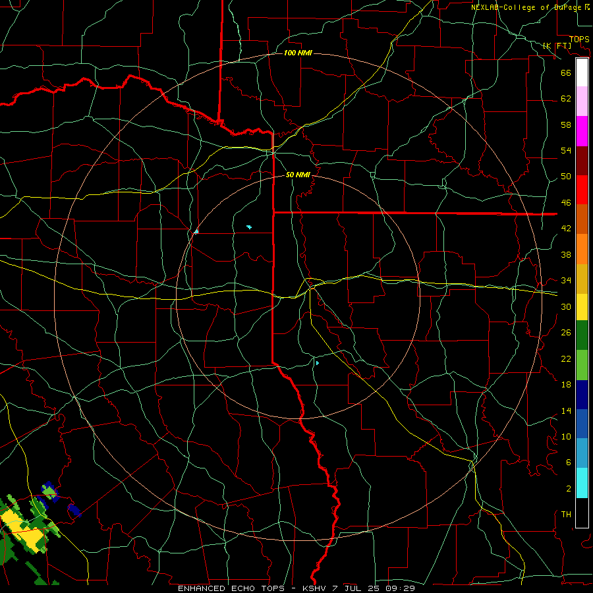Click the light pink legend swatch
Image resolution: width=593 pixels, height=593 pixels.
[x=582, y=101]
